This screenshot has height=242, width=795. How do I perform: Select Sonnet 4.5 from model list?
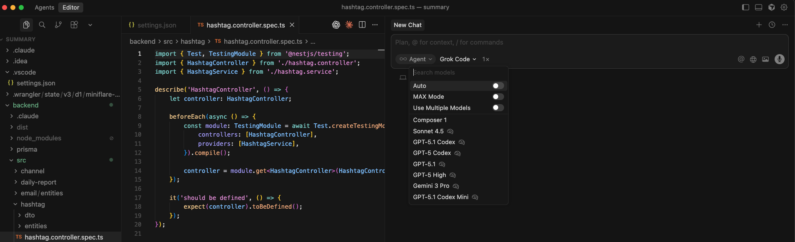click(x=428, y=131)
